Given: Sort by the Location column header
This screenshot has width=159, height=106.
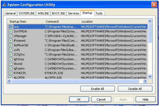Looking at the screenshot, I should pos(113,22).
